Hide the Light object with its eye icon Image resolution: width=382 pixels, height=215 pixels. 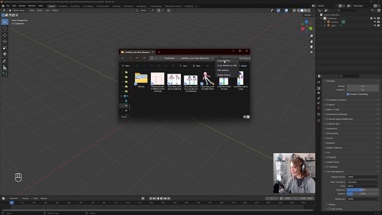(x=375, y=26)
